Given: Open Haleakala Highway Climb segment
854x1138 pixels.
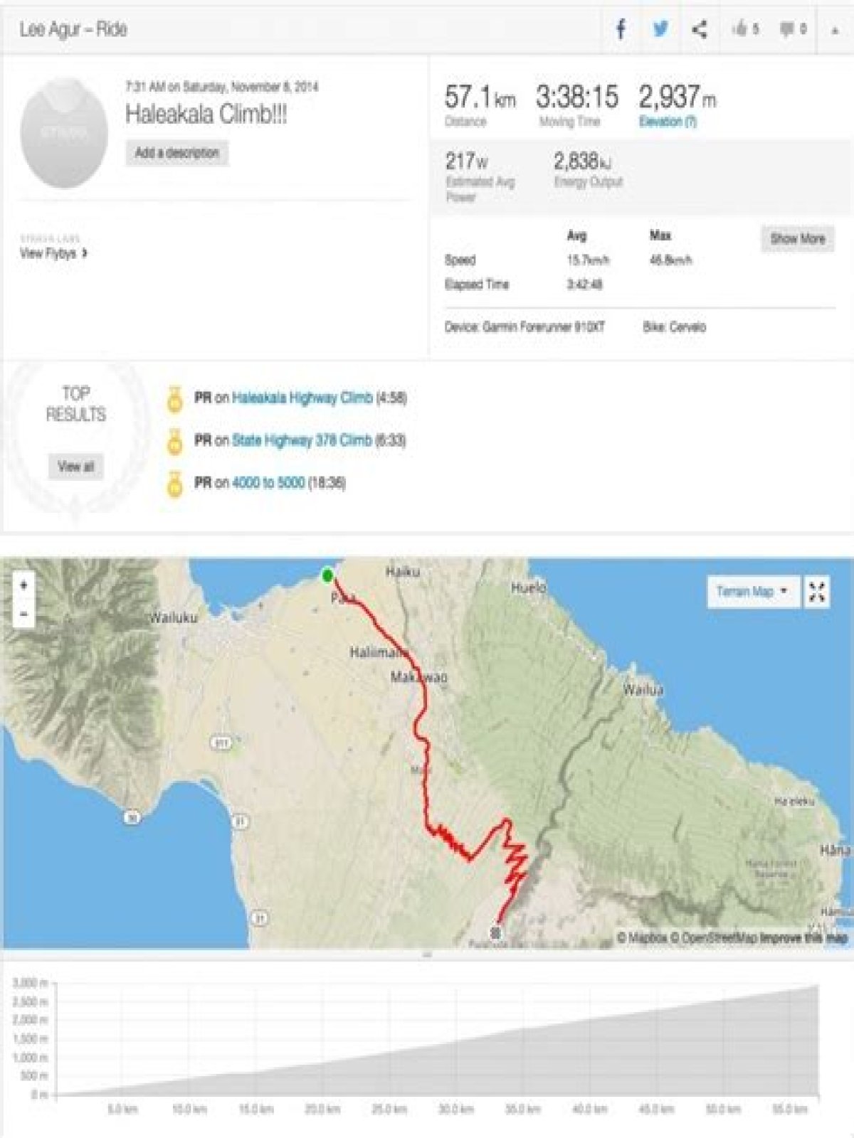Looking at the screenshot, I should click(302, 398).
